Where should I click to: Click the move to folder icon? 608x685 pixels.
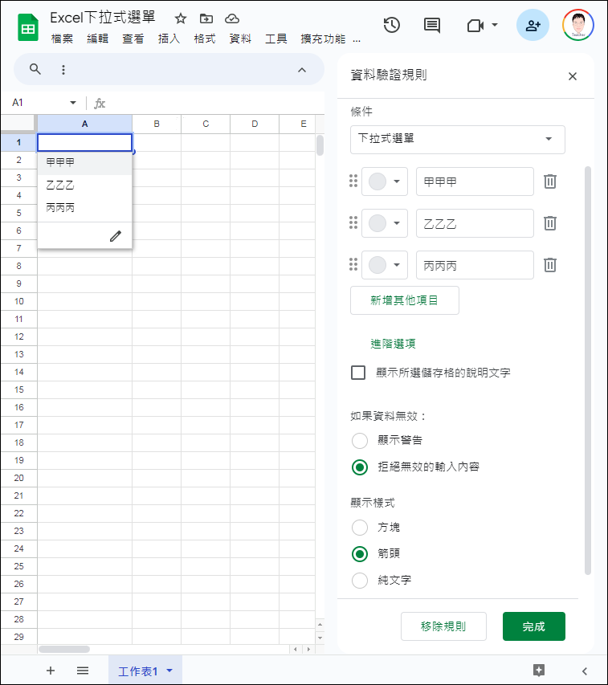click(x=206, y=18)
